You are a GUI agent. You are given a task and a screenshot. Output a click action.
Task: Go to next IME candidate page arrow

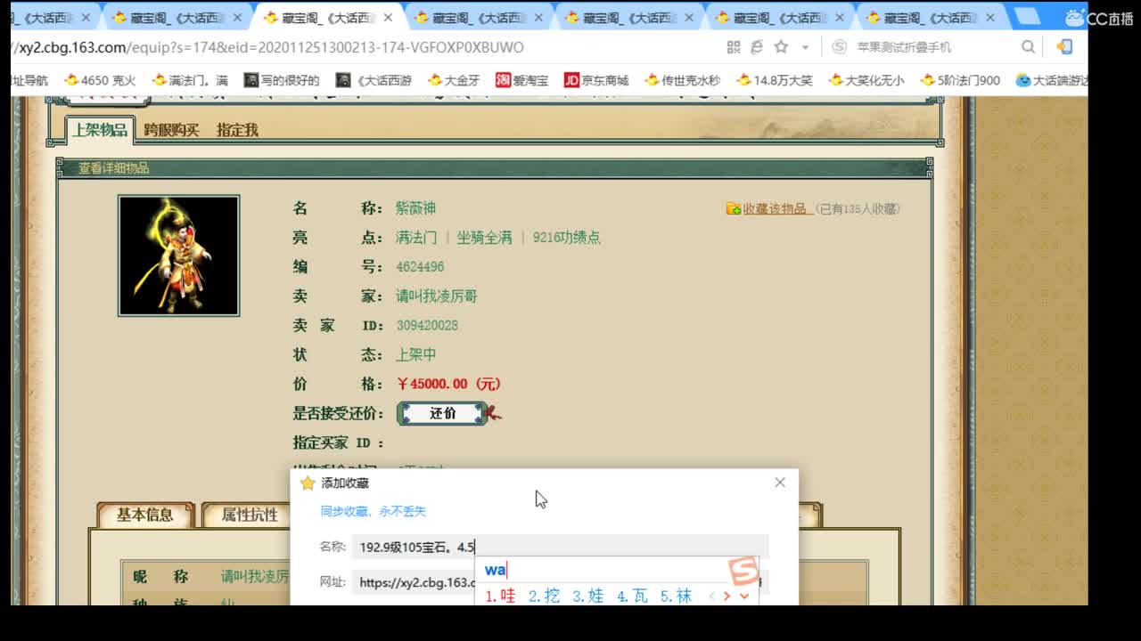click(727, 596)
